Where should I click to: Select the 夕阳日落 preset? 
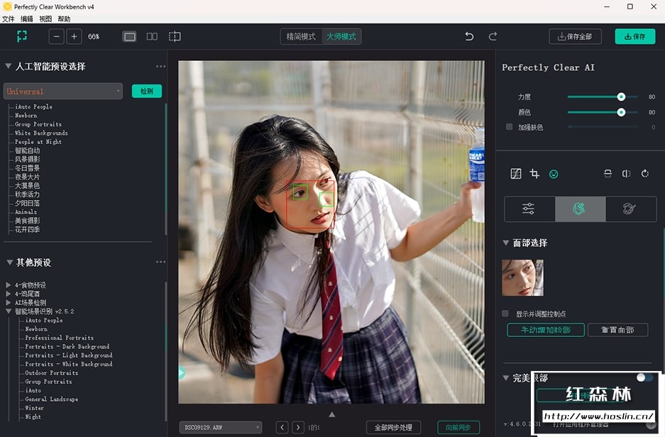click(x=27, y=203)
